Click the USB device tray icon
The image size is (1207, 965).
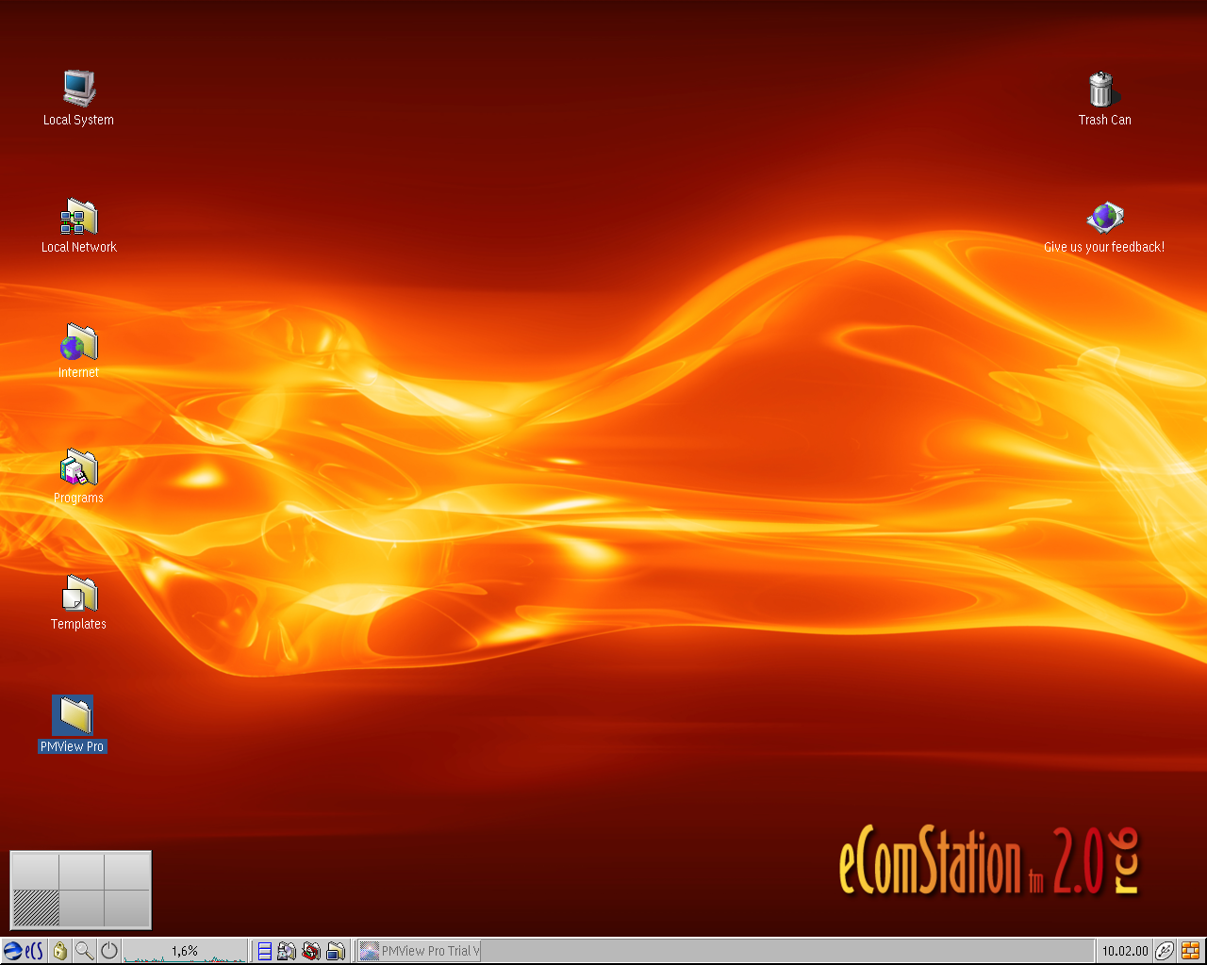click(1166, 951)
